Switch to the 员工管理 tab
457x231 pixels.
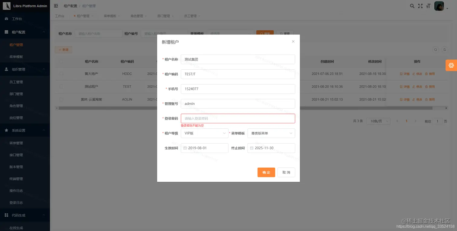pos(190,16)
